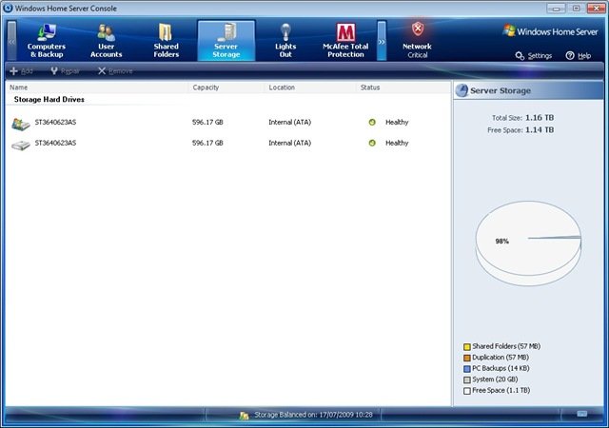609x428 pixels.
Task: Open the Computers & Backup tab
Action: point(47,41)
